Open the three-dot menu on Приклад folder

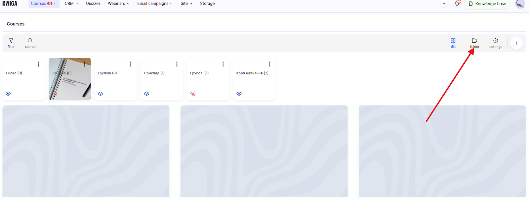(177, 64)
